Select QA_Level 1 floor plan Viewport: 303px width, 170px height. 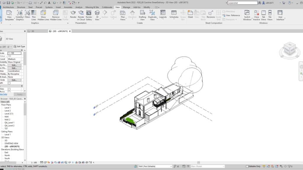pyautogui.click(x=9, y=122)
